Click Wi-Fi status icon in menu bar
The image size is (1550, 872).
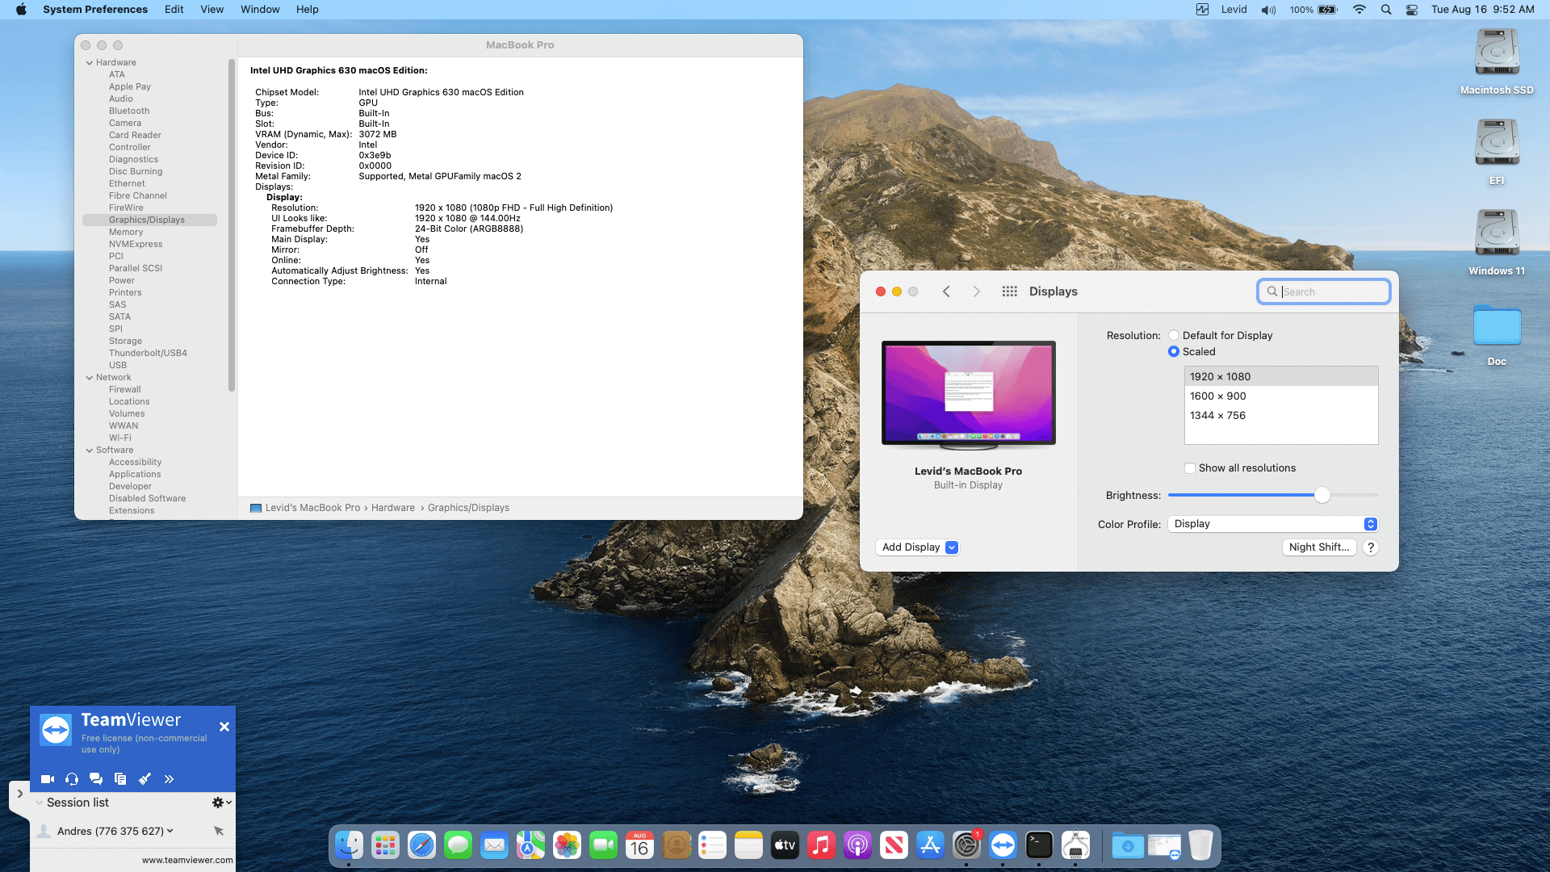[x=1359, y=10]
